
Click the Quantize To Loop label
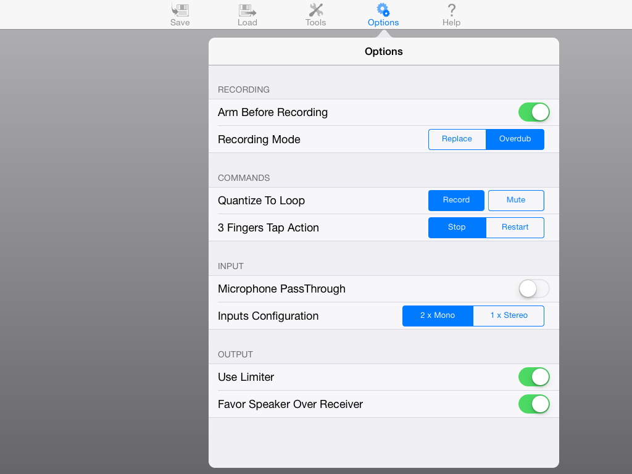(x=261, y=201)
